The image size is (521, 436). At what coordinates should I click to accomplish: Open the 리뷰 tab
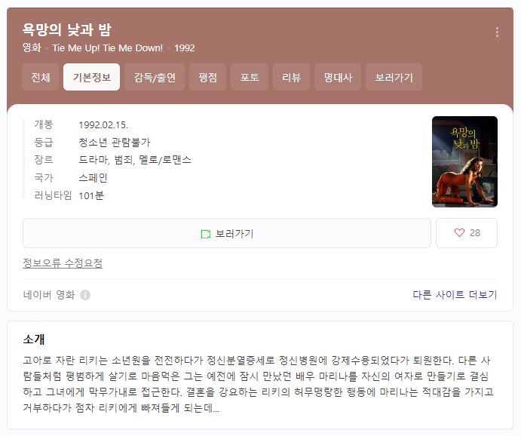click(x=291, y=77)
